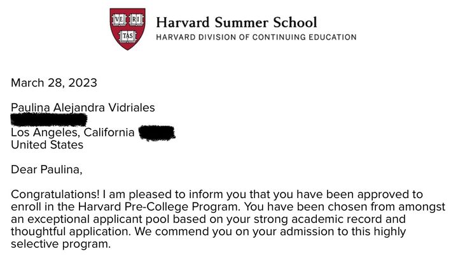Click the Los Angeles, California text
Screen dimensions: 458x258
tap(73, 133)
